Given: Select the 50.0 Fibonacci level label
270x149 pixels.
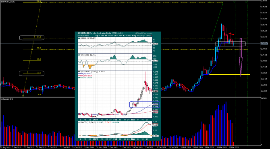Looking at the screenshot, I should coord(39,48).
